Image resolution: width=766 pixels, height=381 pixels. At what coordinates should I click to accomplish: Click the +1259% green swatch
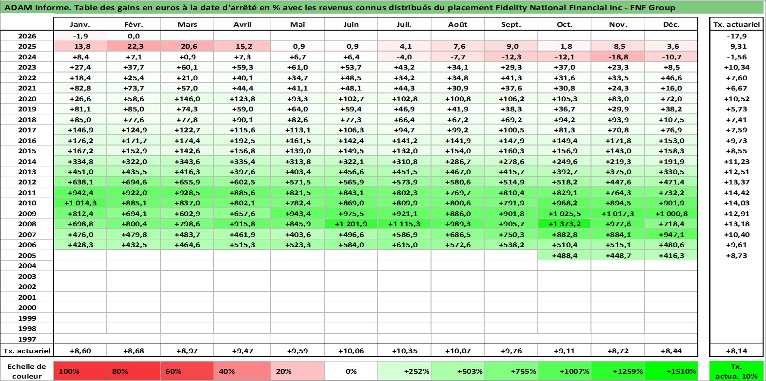618,371
